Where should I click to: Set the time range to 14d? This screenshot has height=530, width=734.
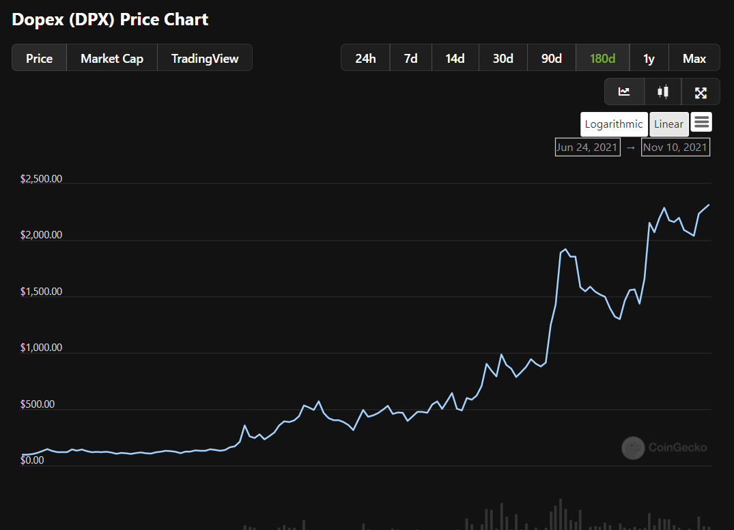click(x=455, y=58)
